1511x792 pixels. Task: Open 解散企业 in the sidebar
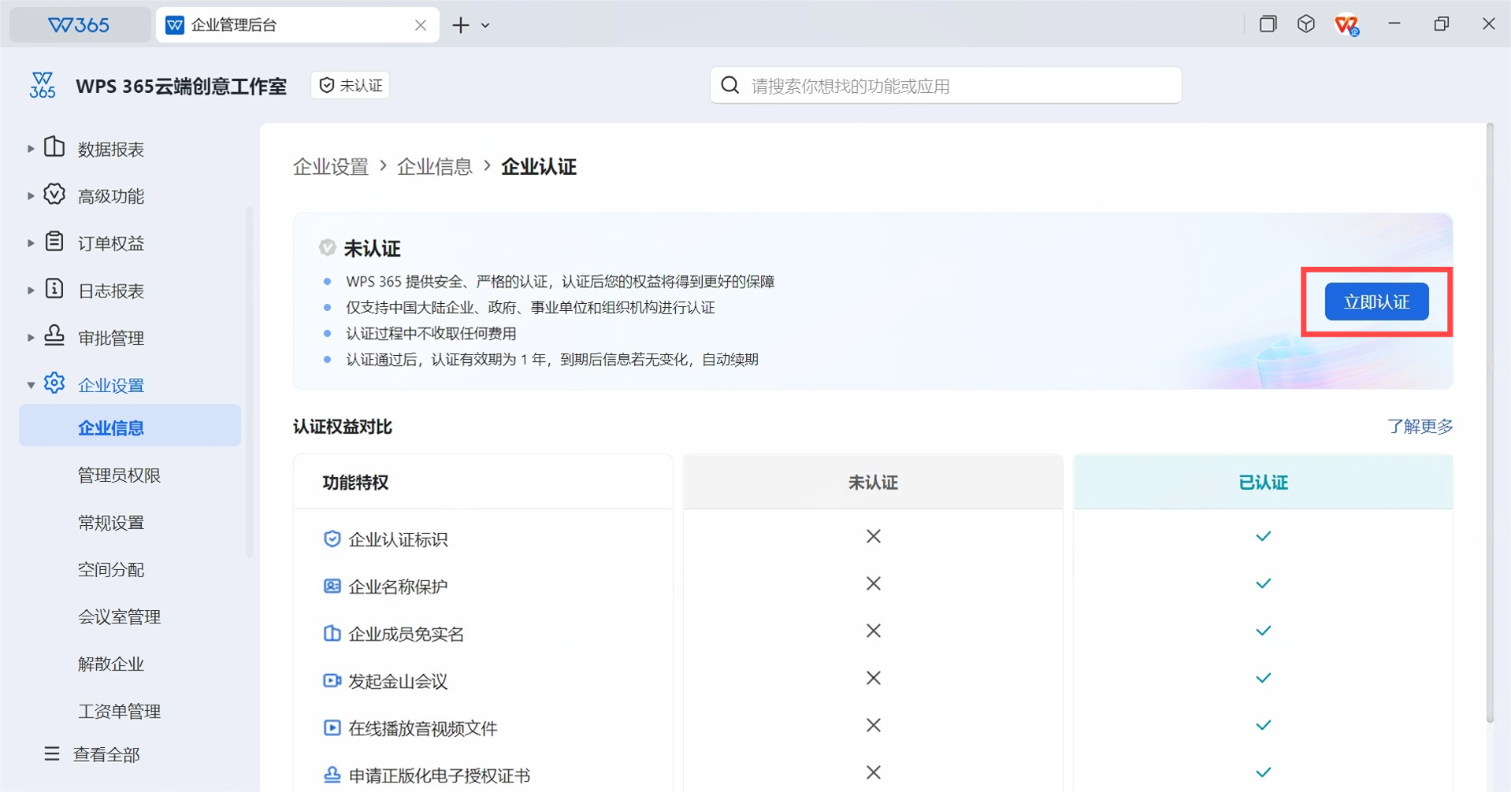pyautogui.click(x=111, y=664)
